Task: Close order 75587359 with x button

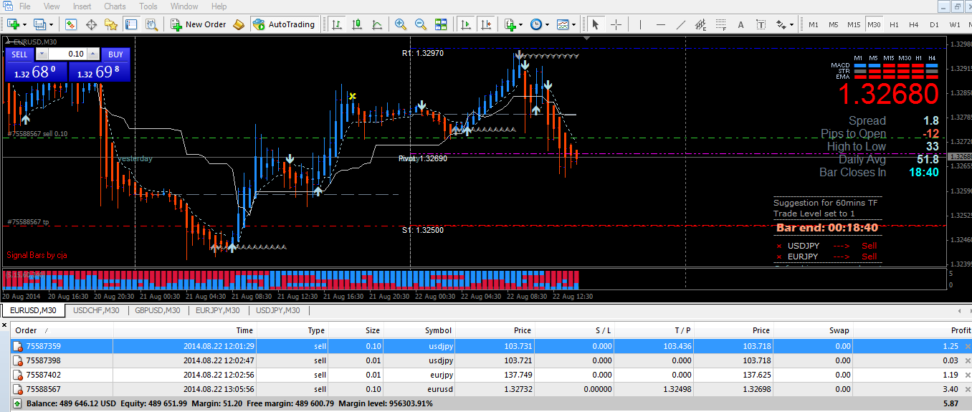Action: (967, 346)
